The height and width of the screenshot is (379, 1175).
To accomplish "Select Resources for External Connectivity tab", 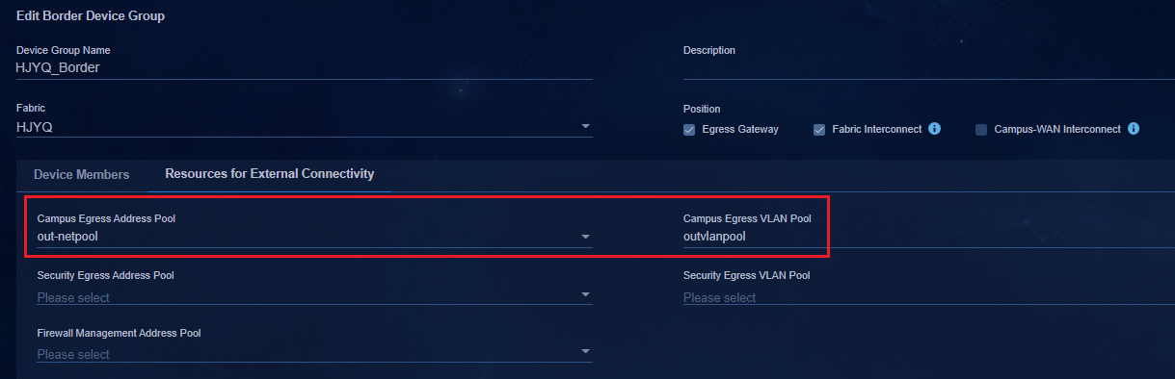I will (270, 174).
